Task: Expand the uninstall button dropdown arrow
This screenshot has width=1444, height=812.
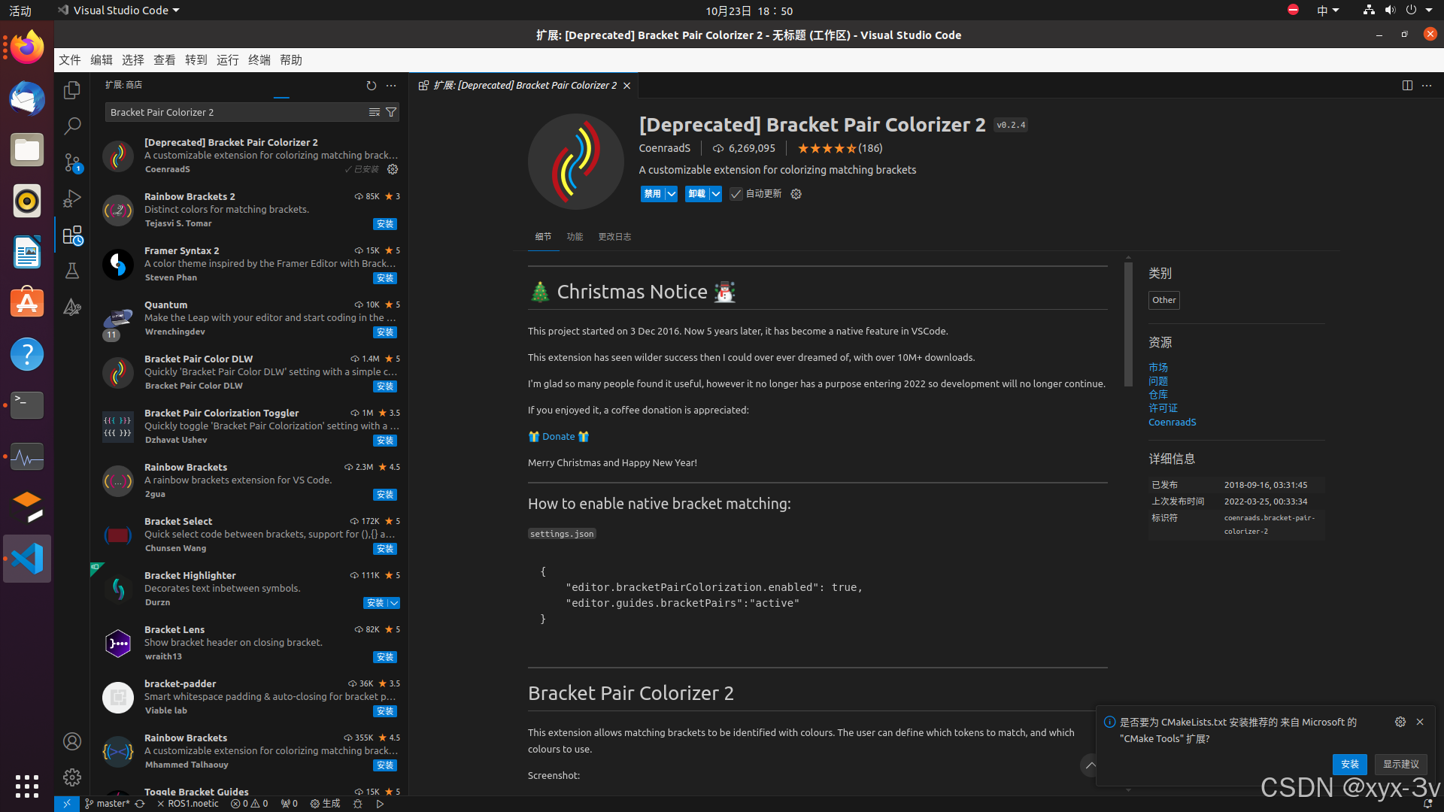Action: coord(715,194)
